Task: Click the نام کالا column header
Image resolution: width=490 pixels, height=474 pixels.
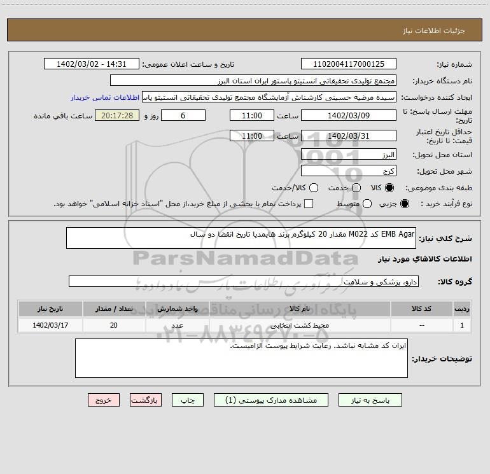Action: pyautogui.click(x=300, y=309)
